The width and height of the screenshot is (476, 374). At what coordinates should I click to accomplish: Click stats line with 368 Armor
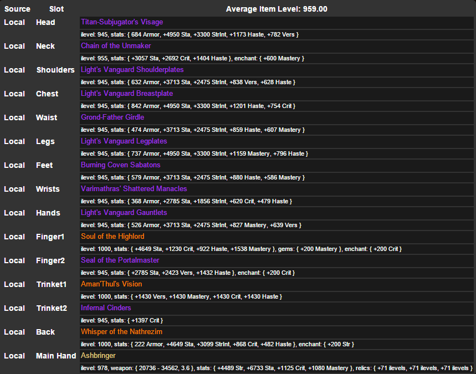(186, 201)
